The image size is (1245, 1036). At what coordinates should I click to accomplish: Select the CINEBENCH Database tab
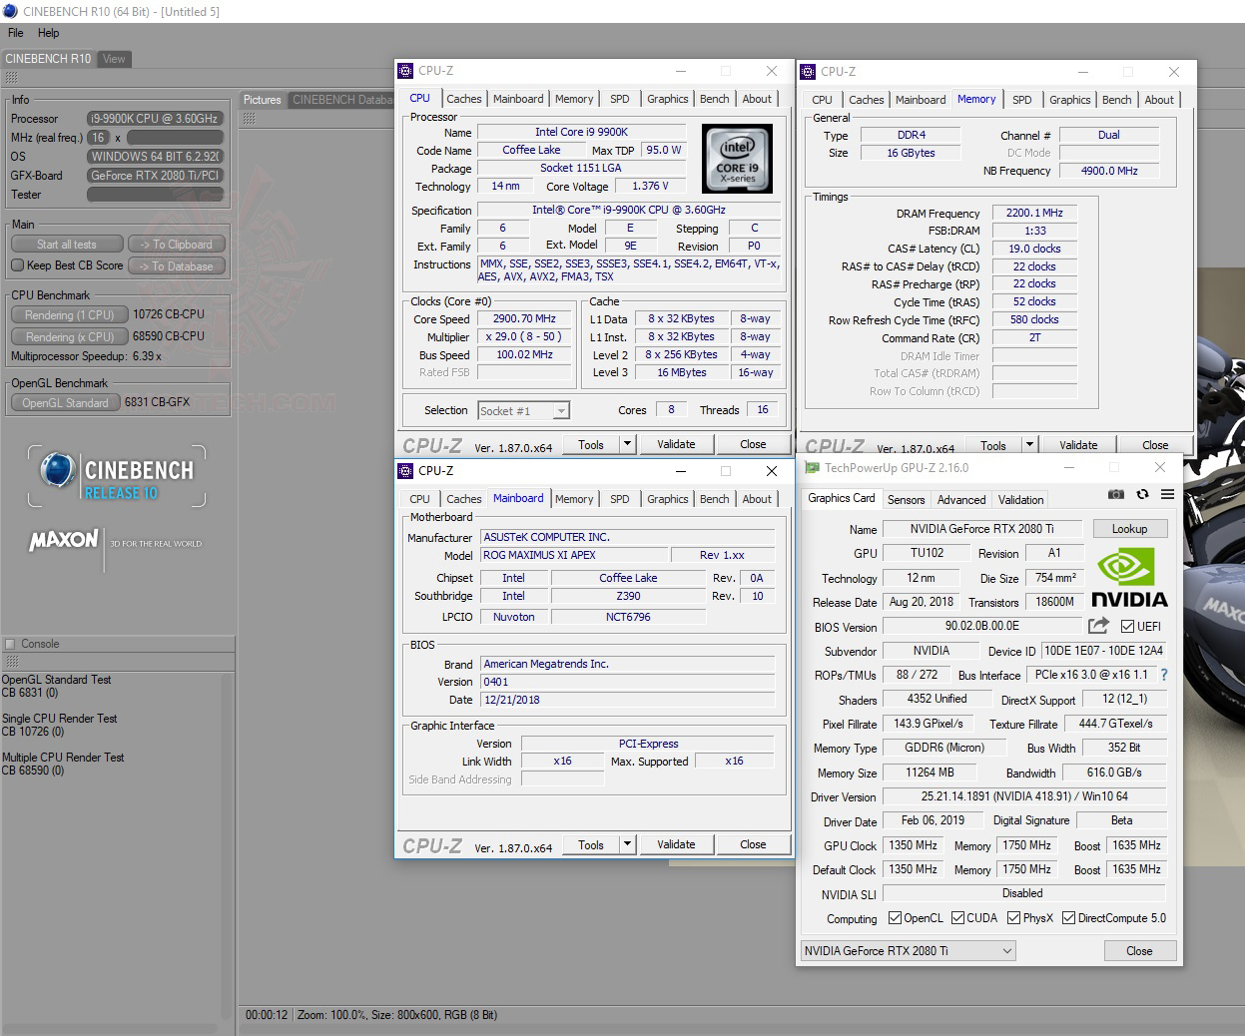(341, 100)
